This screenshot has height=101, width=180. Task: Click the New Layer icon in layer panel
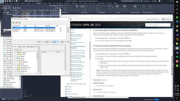point(13,8)
